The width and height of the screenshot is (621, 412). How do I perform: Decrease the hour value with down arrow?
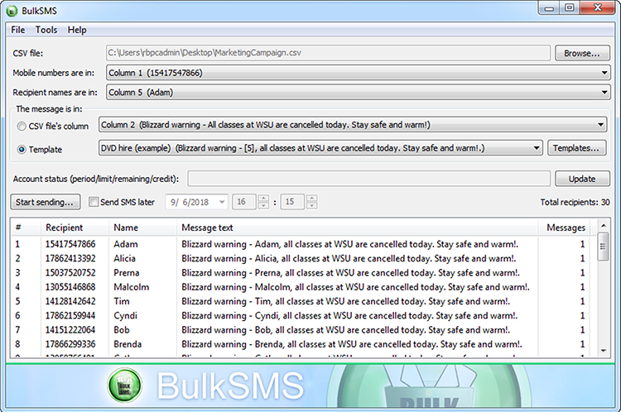click(x=263, y=205)
